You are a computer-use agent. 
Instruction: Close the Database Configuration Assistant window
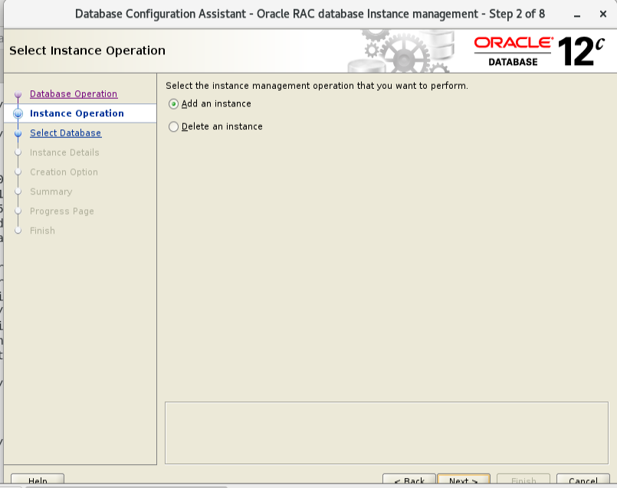603,14
